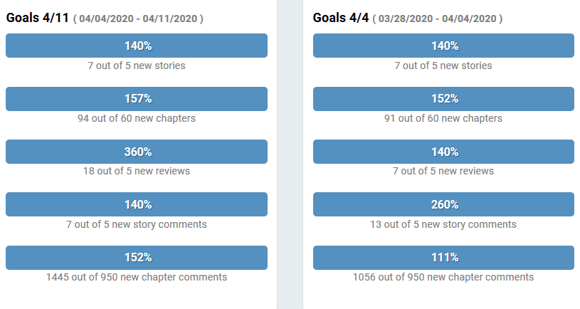Click Goals 4/4 new stories 140% bar
The height and width of the screenshot is (309, 580).
[443, 46]
